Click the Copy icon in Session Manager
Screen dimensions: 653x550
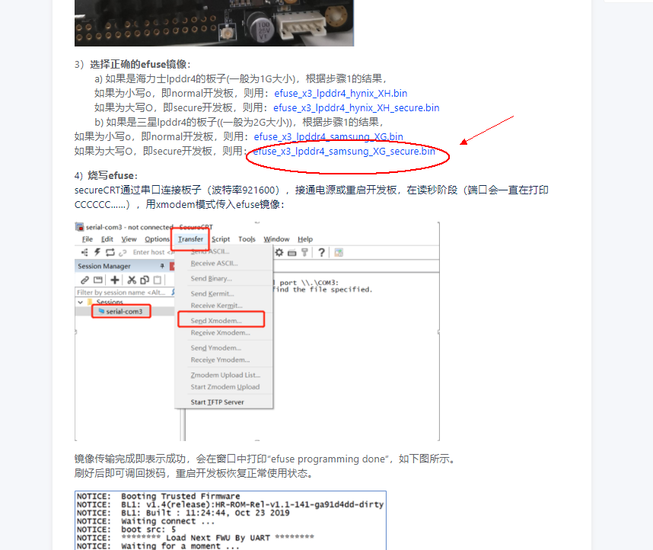coord(144,280)
